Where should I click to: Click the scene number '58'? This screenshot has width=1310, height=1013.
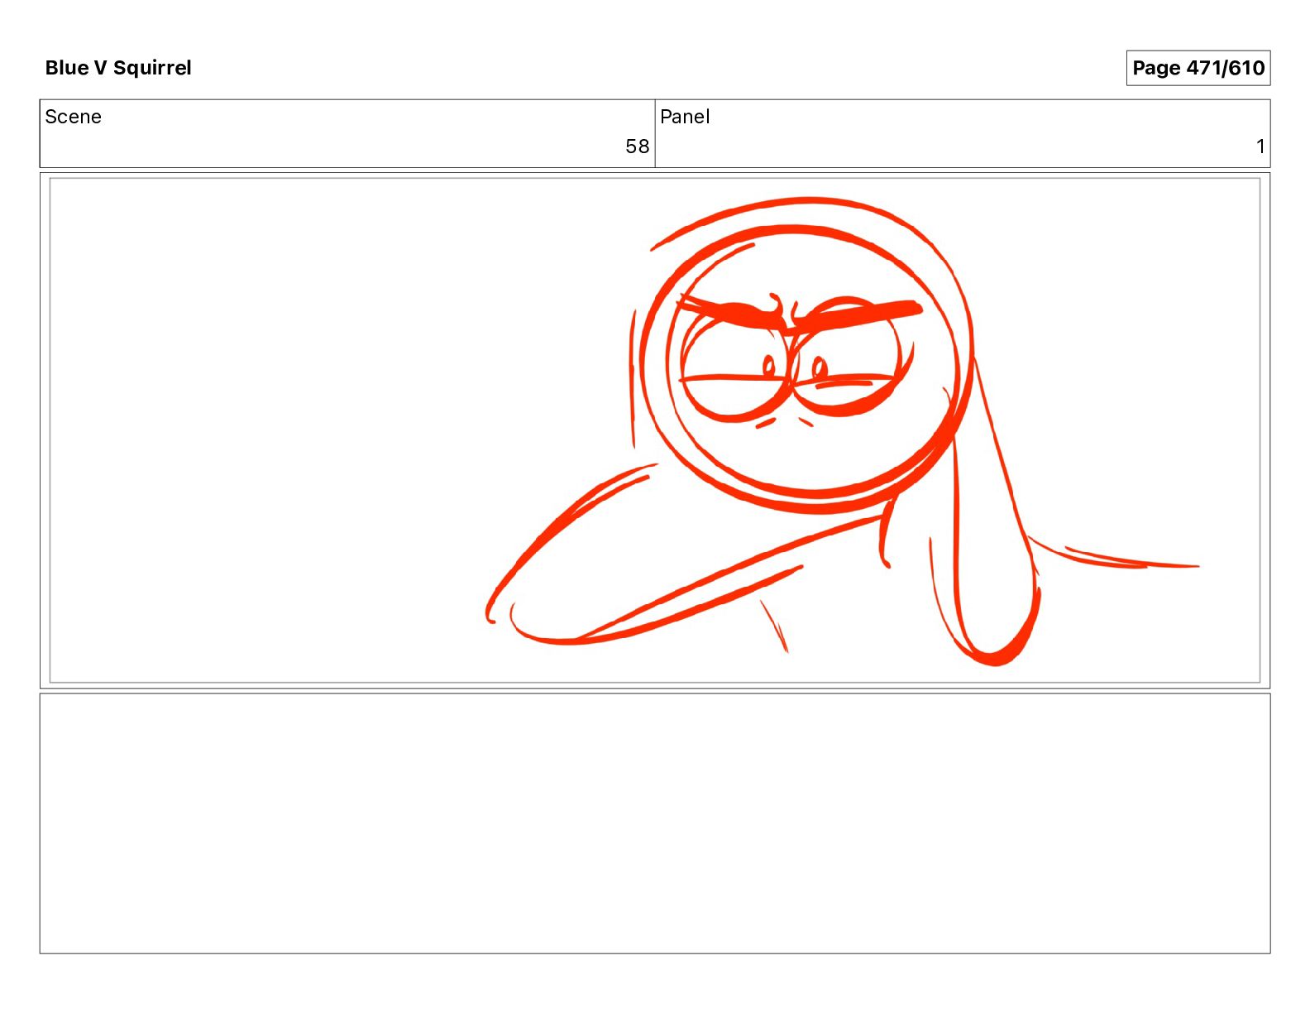click(x=637, y=146)
